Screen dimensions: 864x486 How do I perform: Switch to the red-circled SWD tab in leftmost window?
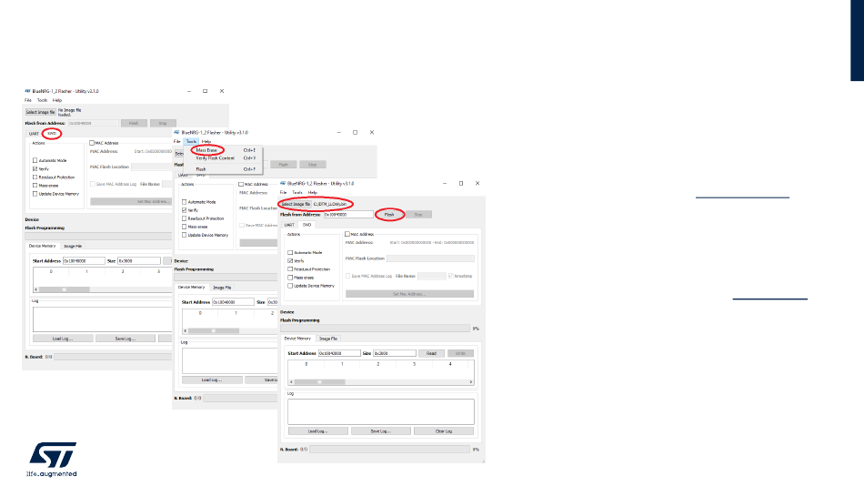[52, 133]
